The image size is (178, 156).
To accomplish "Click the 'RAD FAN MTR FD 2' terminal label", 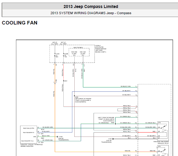I will pyautogui.click(x=27, y=141).
